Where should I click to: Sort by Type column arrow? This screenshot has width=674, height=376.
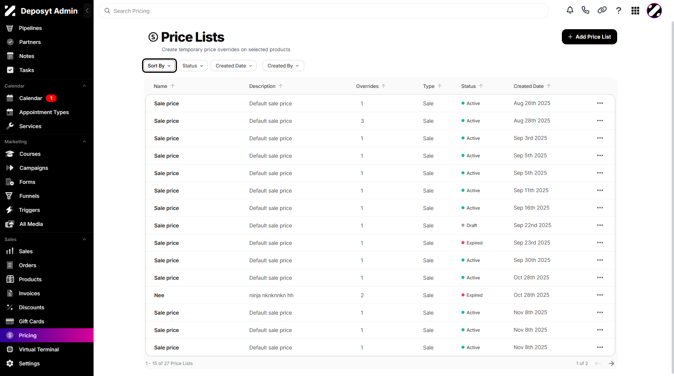click(440, 86)
